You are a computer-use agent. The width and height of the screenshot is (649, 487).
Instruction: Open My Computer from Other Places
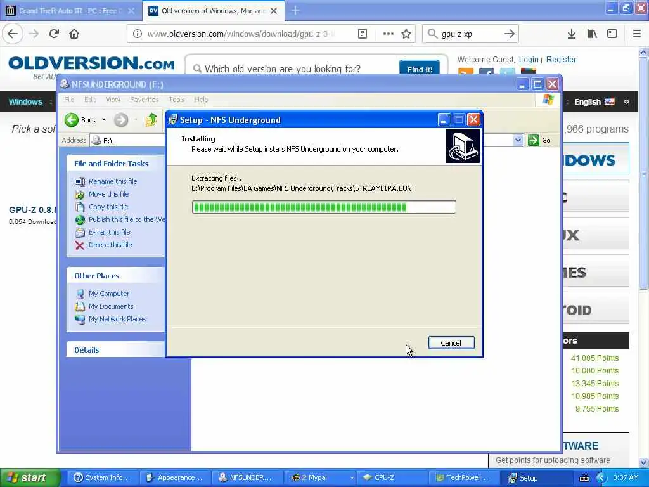click(108, 294)
